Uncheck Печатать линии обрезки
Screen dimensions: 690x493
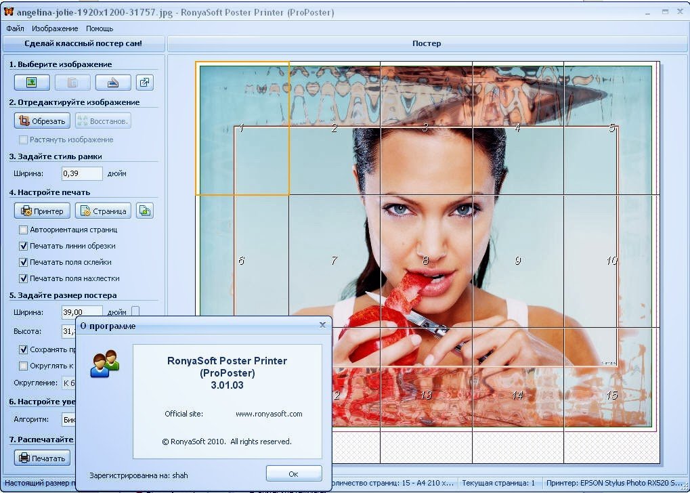[24, 246]
